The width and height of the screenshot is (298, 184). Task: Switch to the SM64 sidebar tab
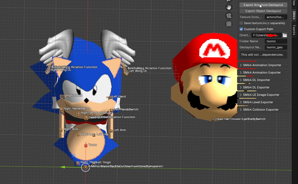pyautogui.click(x=294, y=15)
